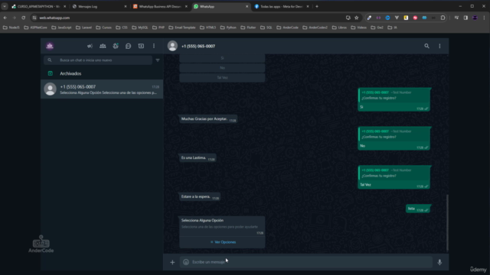Image resolution: width=490 pixels, height=275 pixels.
Task: Open advertise megaphone icon in sidebar header
Action: pyautogui.click(x=90, y=46)
